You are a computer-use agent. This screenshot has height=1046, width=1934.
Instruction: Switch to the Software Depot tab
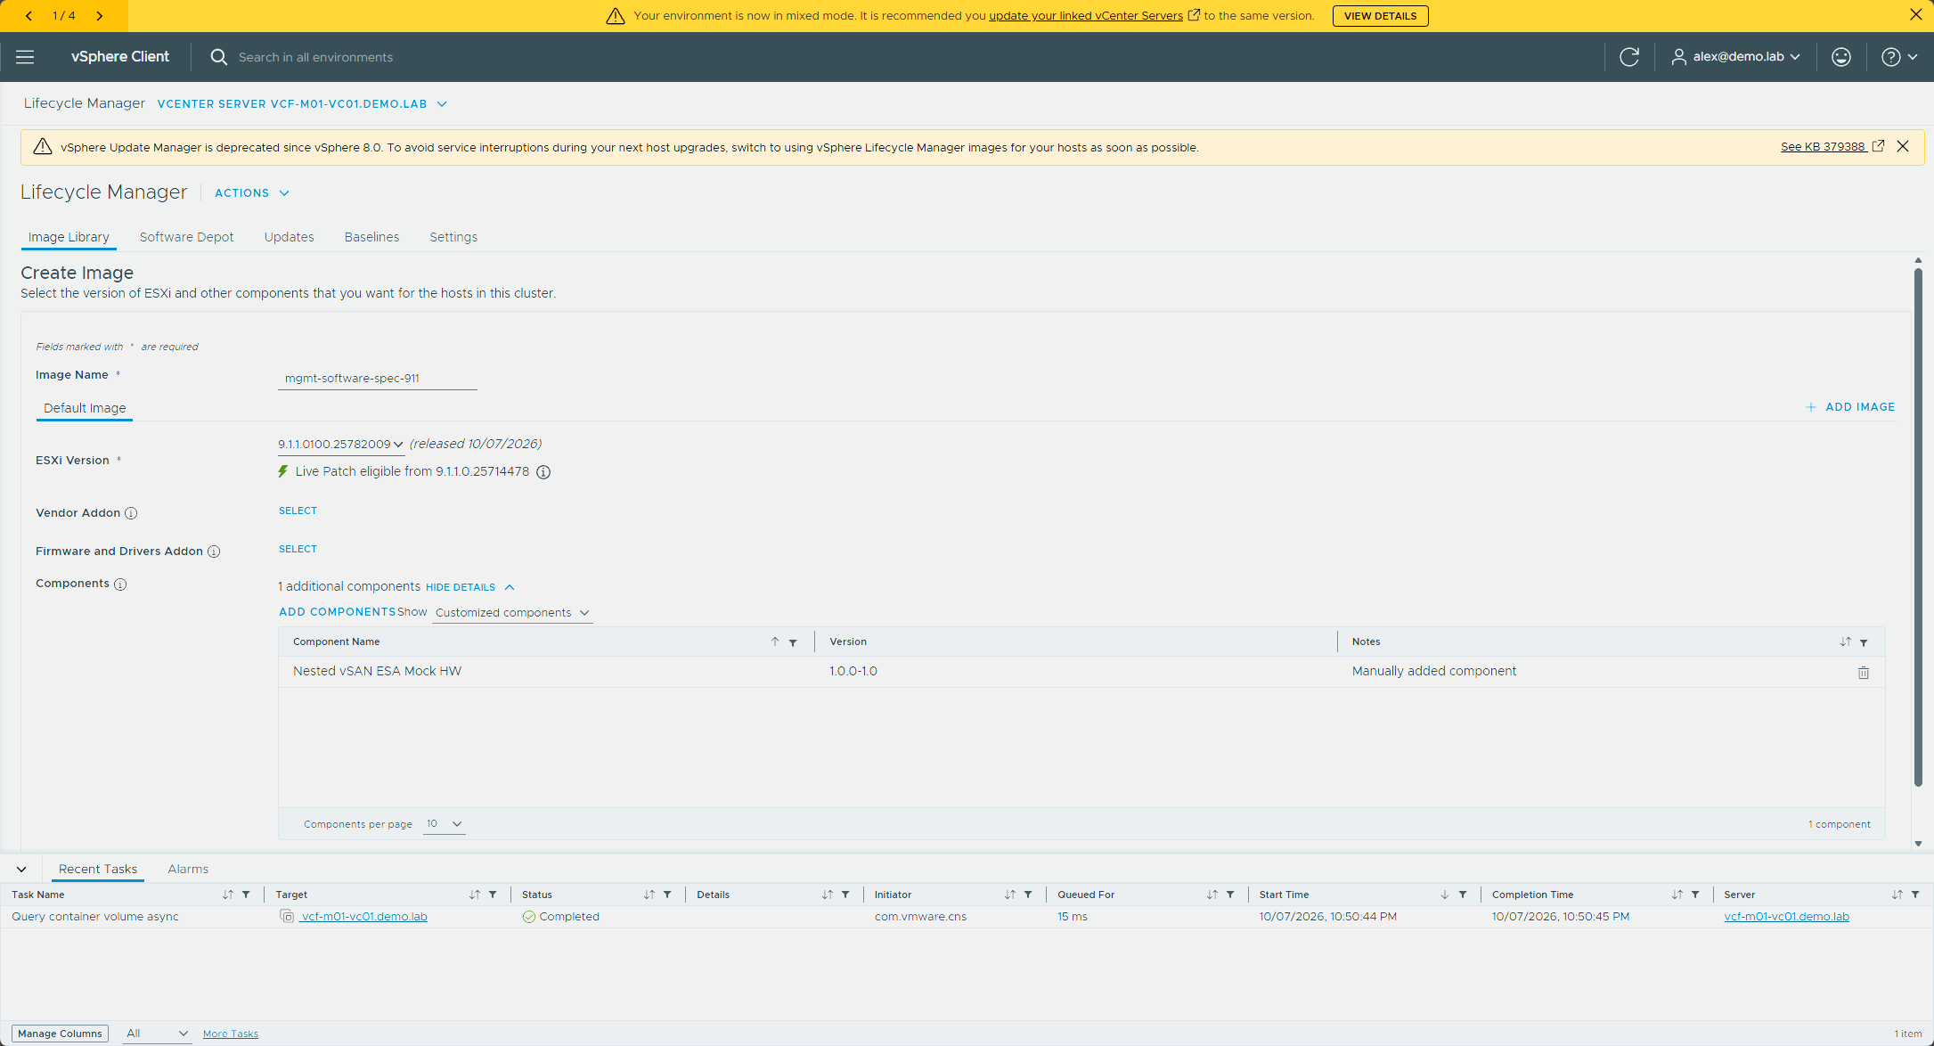coord(186,237)
